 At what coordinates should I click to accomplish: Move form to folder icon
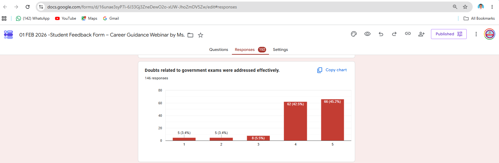(190, 35)
